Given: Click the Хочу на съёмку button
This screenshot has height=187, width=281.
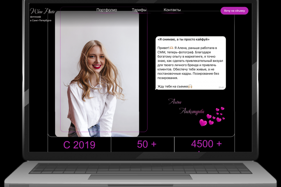Looking at the screenshot, I should tap(234, 11).
